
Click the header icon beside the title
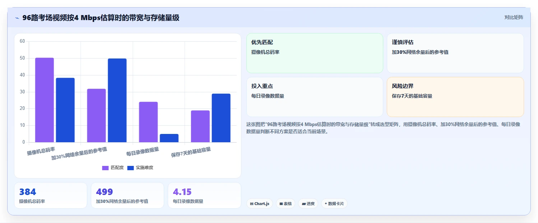[x=17, y=18]
